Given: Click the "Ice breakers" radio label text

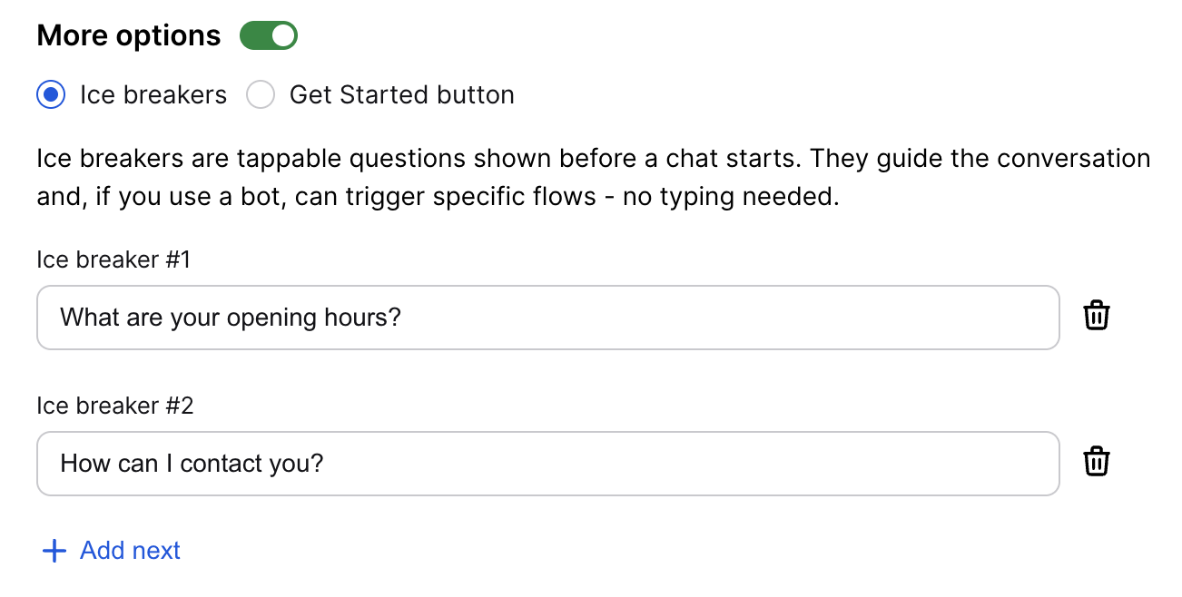Looking at the screenshot, I should 153,95.
